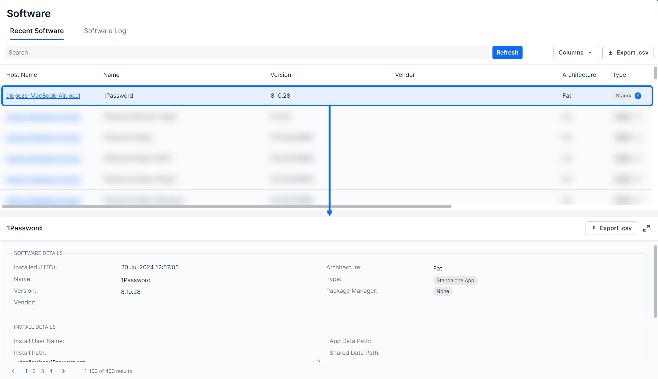
Task: Sort by Version column header
Action: (281, 75)
